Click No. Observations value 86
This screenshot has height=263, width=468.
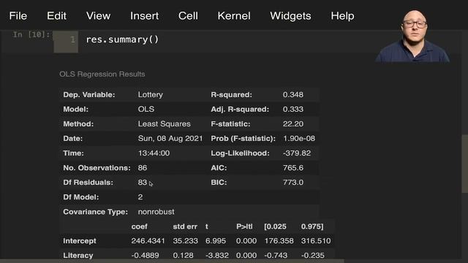pos(143,168)
